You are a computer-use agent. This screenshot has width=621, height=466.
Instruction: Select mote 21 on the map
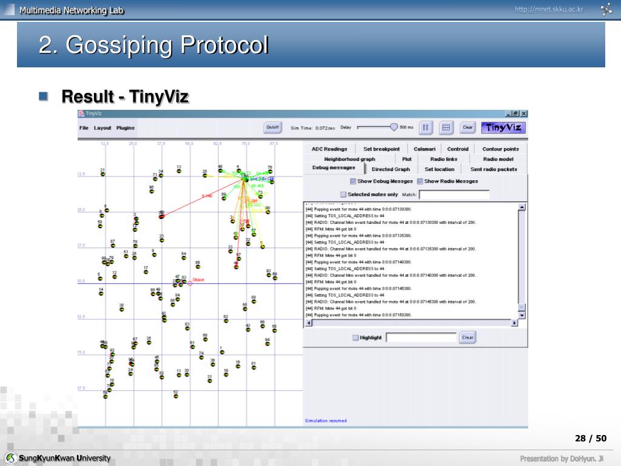(102, 174)
